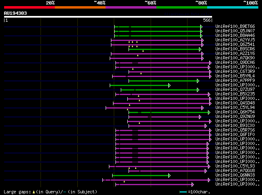Click the orange ~40% identity legend segment

pyautogui.click(x=80, y=7)
